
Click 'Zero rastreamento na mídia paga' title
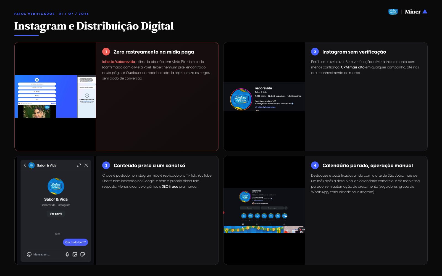[154, 52]
